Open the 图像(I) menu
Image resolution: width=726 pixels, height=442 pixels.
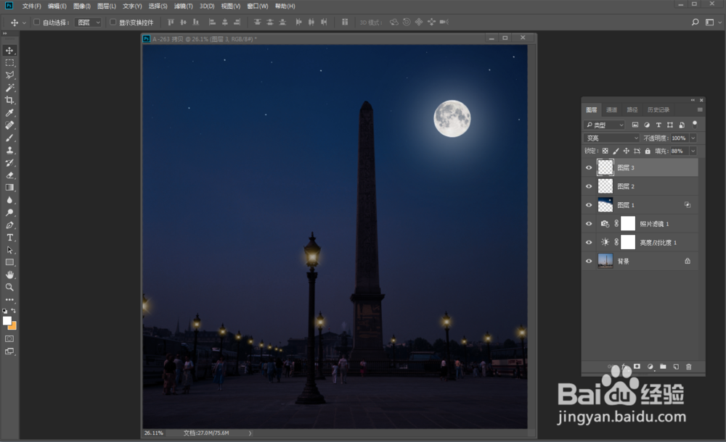82,6
